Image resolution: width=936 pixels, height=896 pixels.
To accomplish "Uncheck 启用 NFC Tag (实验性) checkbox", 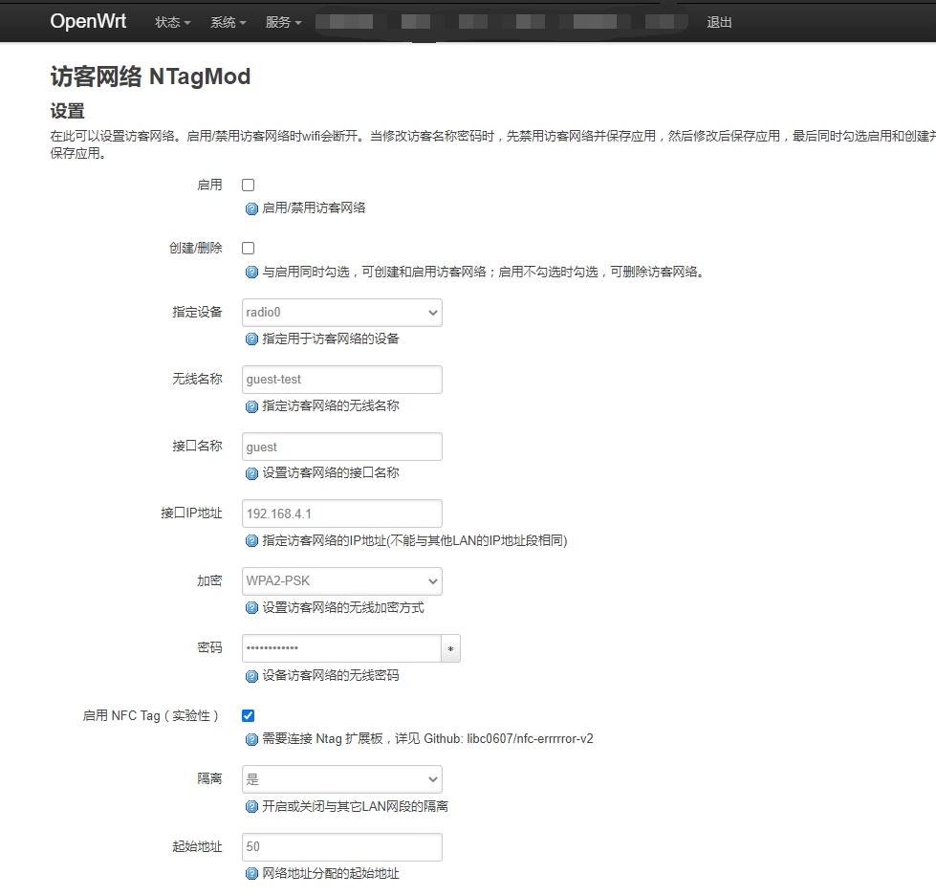I will (x=249, y=715).
